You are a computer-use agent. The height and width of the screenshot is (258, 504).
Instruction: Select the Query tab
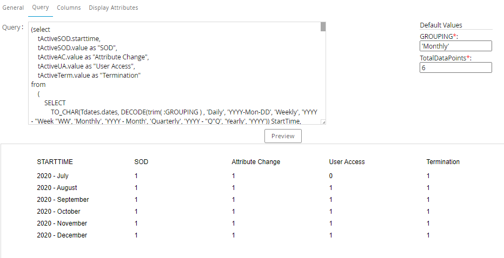pos(41,8)
